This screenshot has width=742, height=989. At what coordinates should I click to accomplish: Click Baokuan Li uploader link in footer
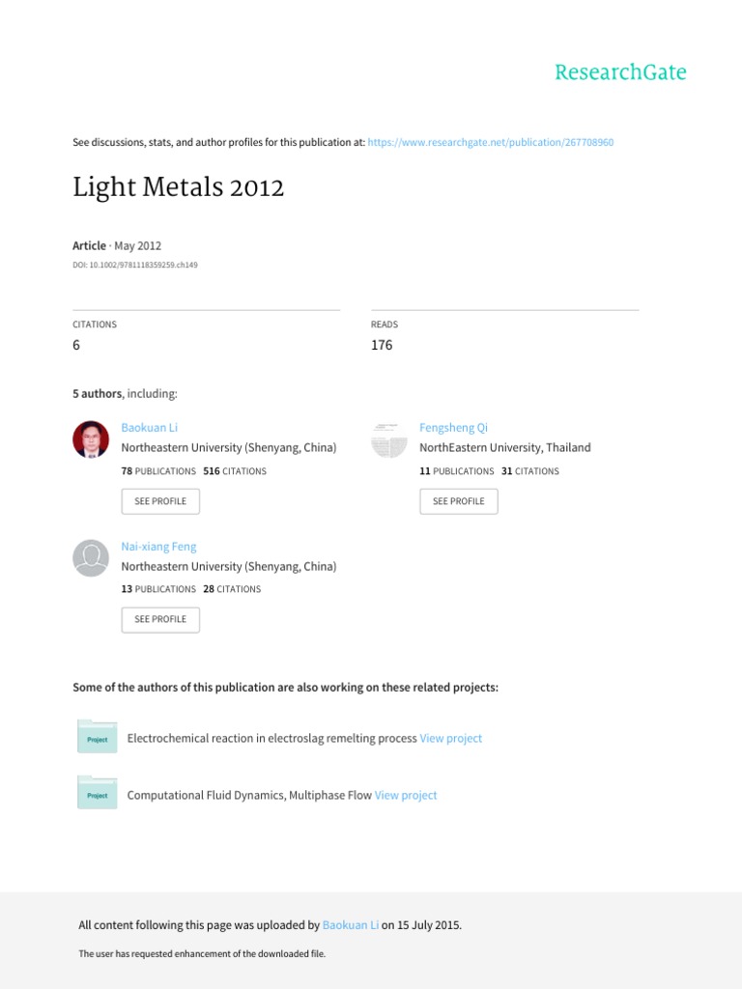(351, 925)
